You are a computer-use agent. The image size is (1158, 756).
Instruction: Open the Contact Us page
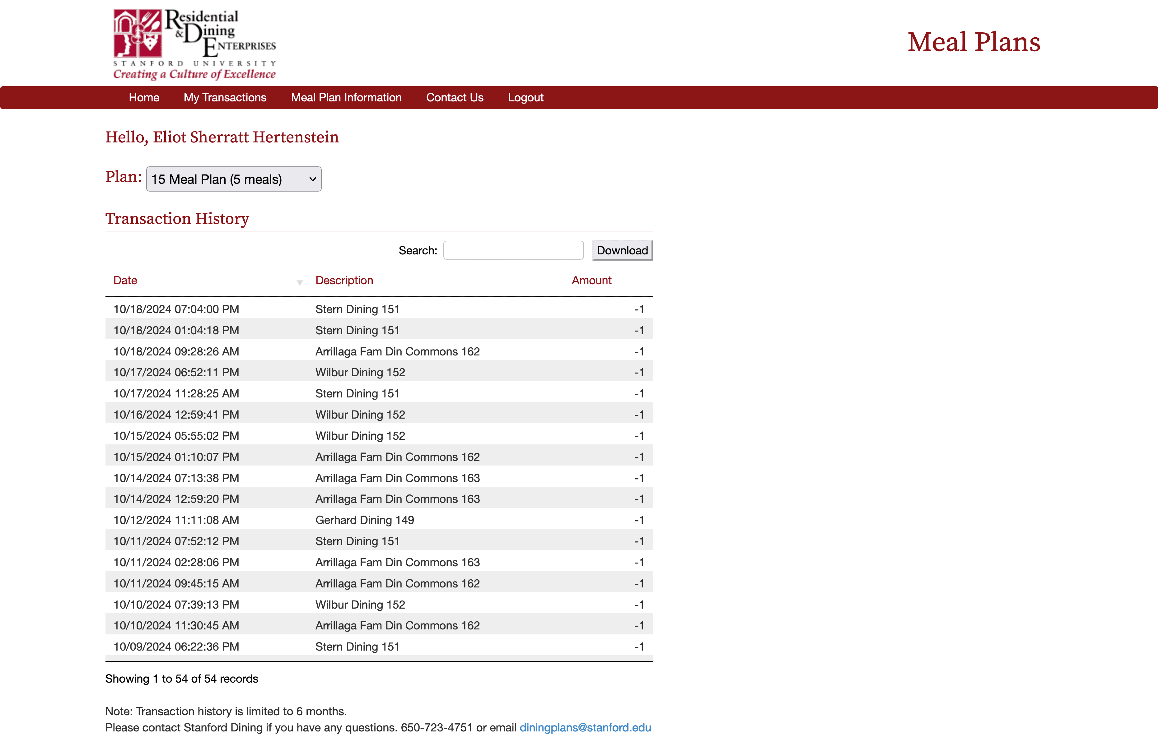(455, 97)
